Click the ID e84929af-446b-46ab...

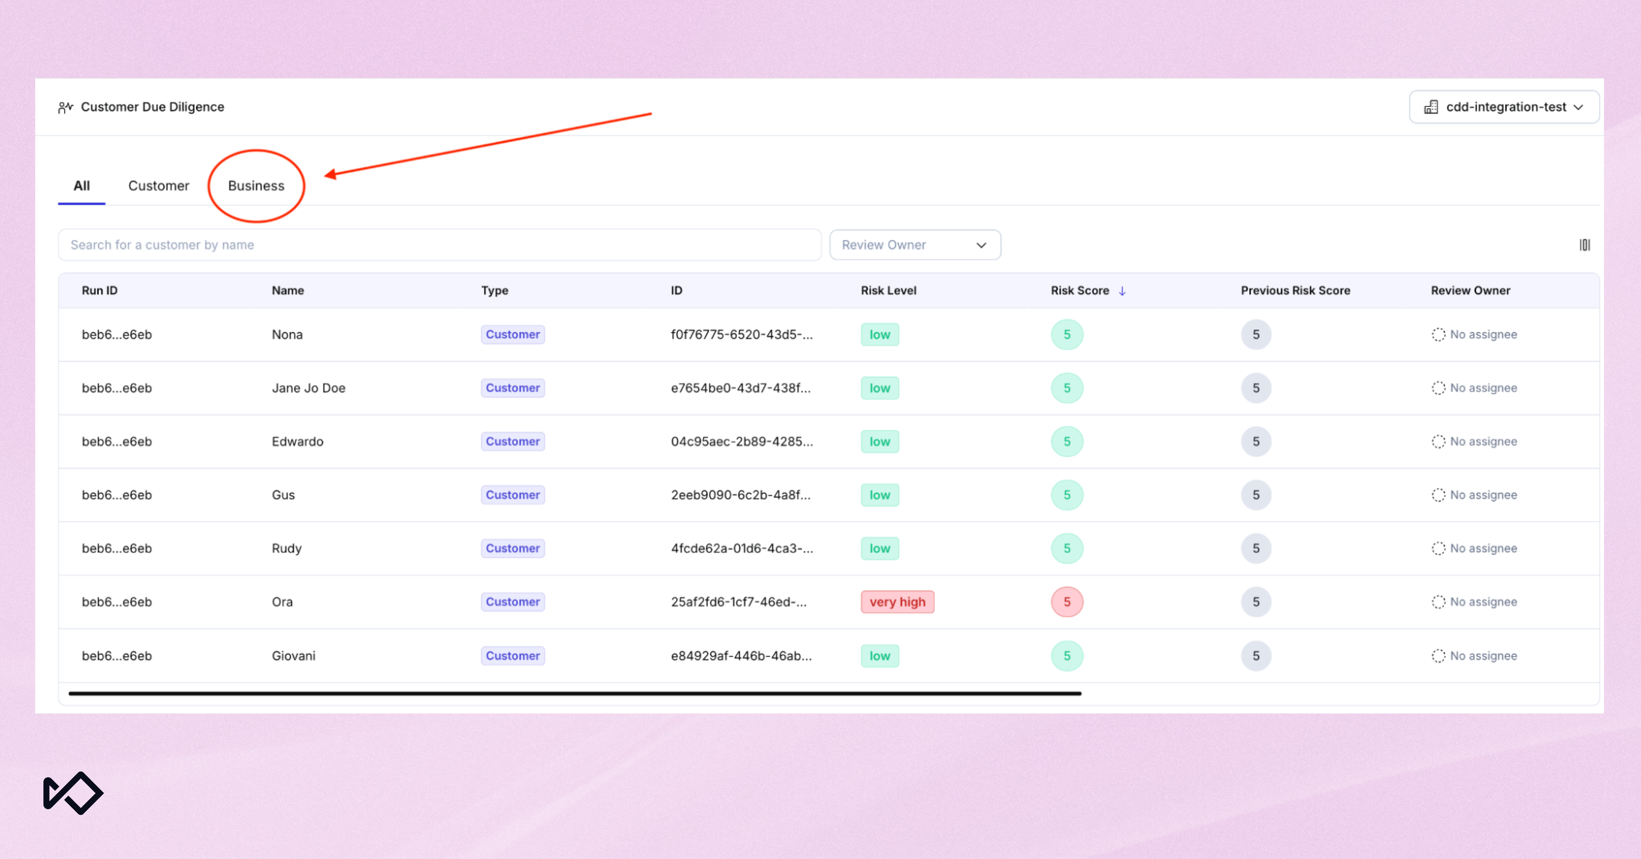click(x=741, y=656)
